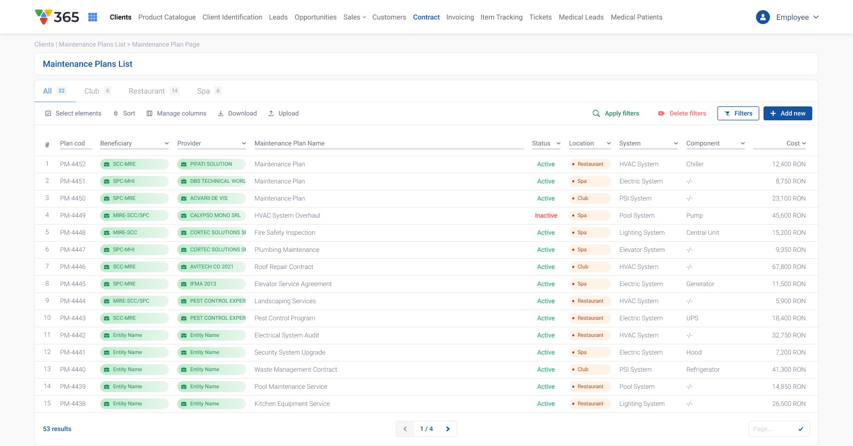
Task: Open the Invoicing menu item
Action: pos(460,17)
